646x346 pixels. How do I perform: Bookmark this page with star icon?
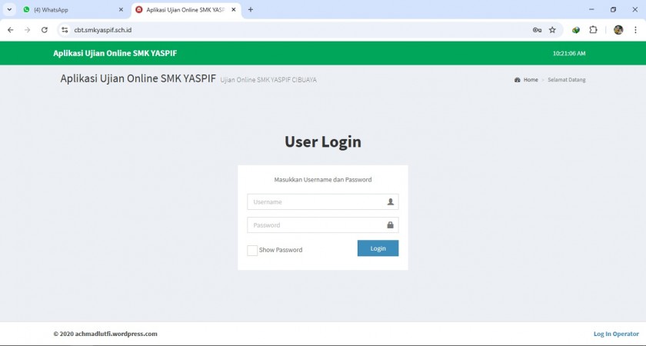[x=552, y=30]
